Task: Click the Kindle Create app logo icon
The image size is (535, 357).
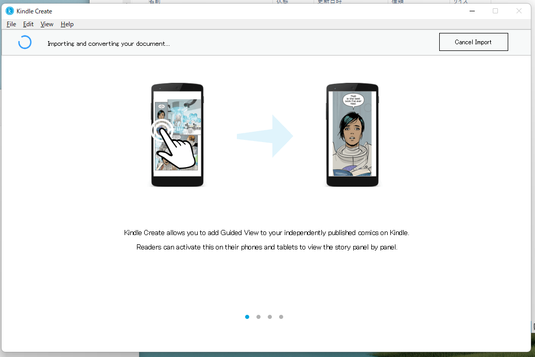Action: tap(10, 11)
